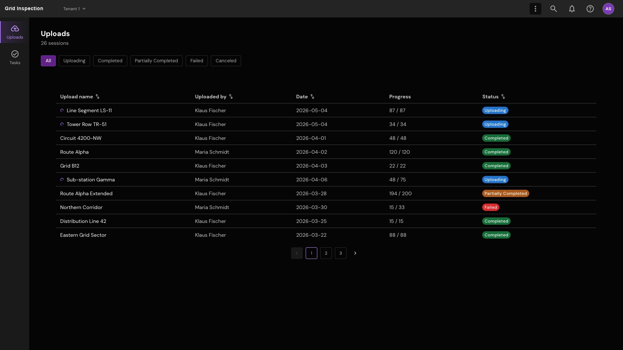
Task: Open the notifications bell
Action: tap(572, 9)
